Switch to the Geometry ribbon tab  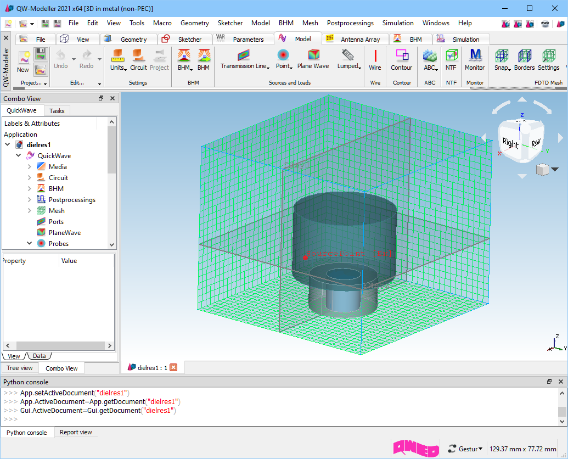(129, 39)
